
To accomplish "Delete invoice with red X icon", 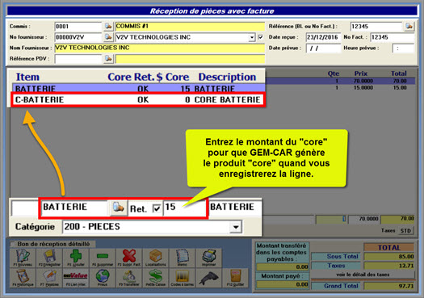I will (129, 258).
